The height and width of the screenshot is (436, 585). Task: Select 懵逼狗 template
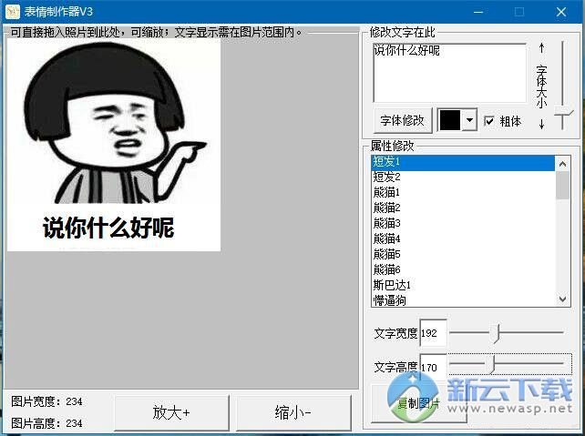coord(463,300)
